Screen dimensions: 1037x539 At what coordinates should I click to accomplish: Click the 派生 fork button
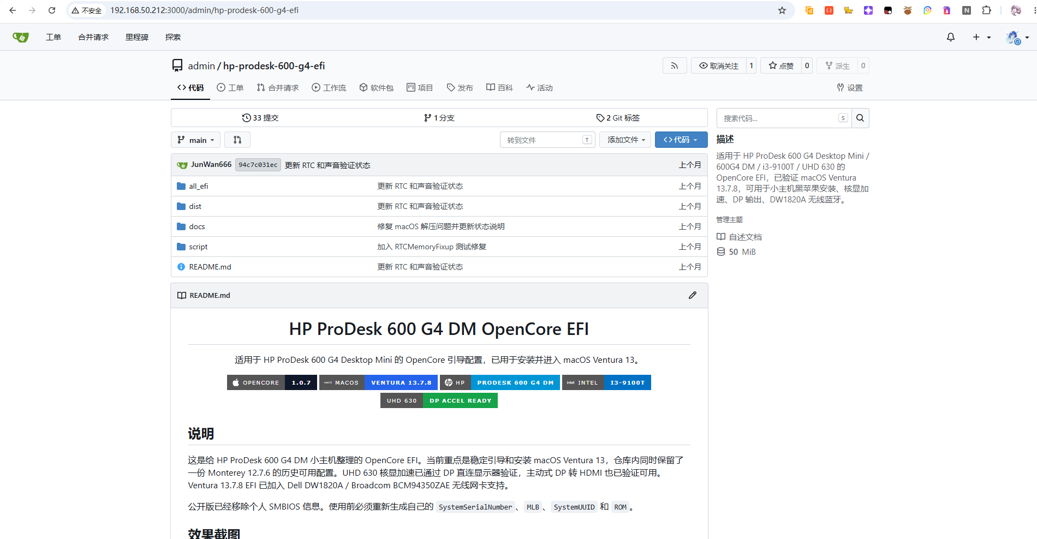coord(837,65)
